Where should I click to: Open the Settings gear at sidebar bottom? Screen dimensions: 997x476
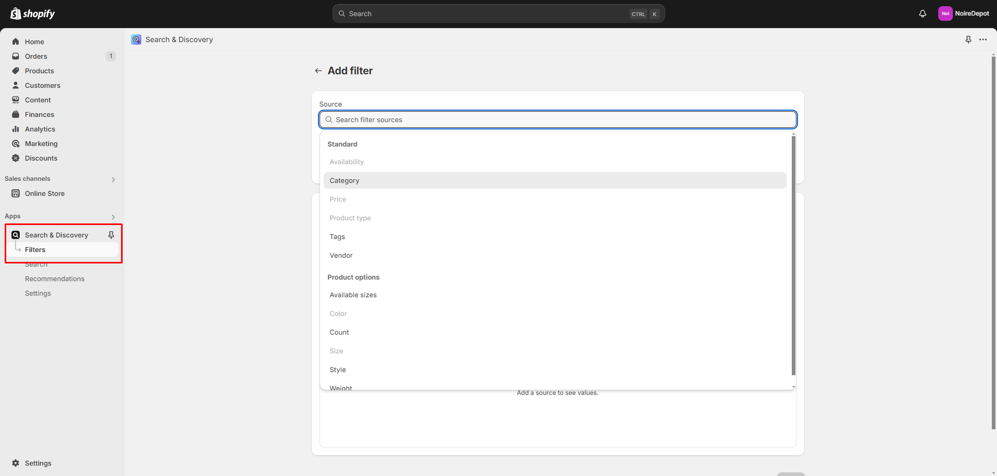point(16,462)
